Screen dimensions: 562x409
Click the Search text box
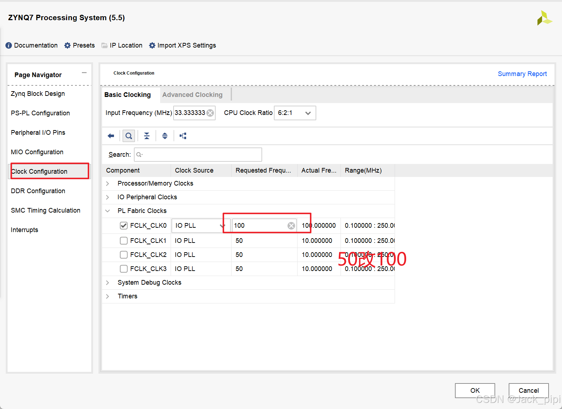coord(198,155)
